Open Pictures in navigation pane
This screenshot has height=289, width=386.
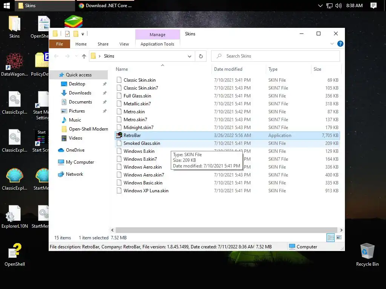tap(77, 111)
